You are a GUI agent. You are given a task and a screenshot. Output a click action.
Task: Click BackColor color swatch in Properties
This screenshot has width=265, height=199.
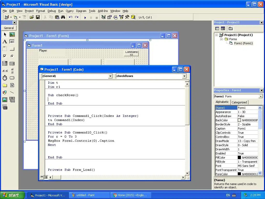pyautogui.click(x=239, y=120)
